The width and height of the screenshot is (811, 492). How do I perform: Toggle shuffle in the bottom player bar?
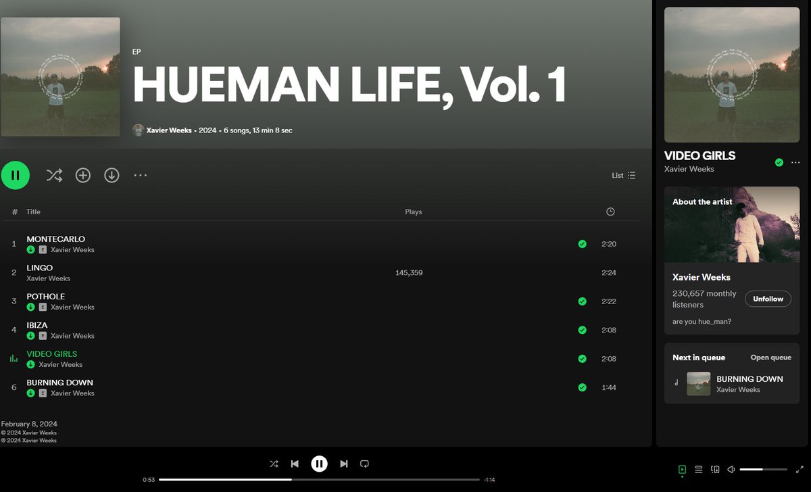tap(274, 464)
